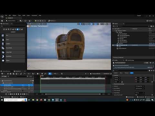
Task: Choose the Cylinder shape in Place Actors
Action: 13,44
